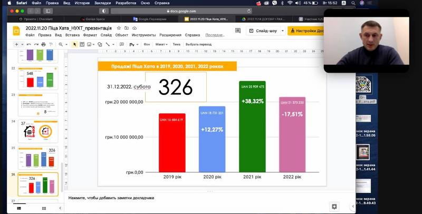
Task: Select the shape tool in the toolbar
Action: click(x=100, y=44)
